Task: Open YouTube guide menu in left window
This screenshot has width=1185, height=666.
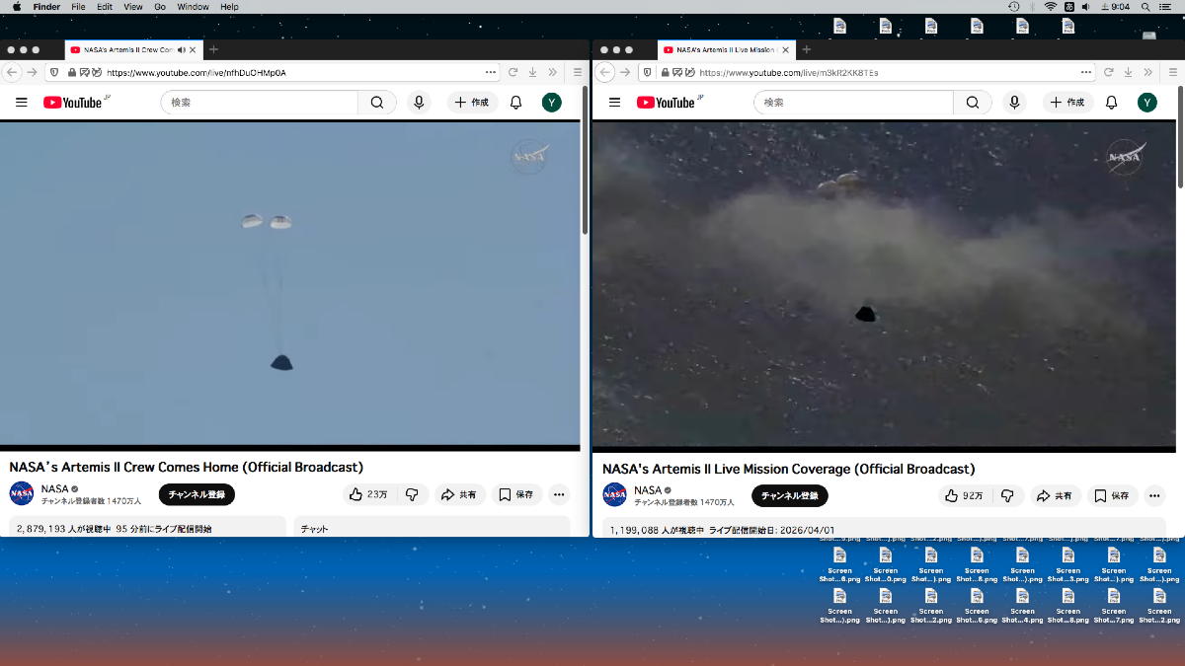Action: (x=22, y=103)
